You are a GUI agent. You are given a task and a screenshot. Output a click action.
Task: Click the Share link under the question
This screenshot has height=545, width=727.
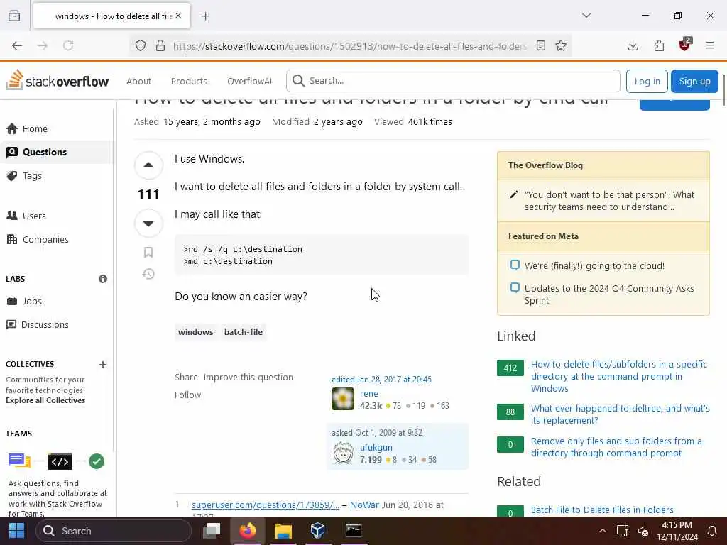187,378
